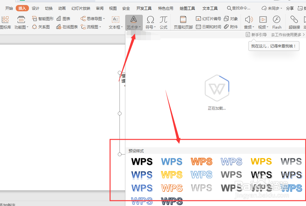
Task: Insert an 附件 attachment
Action: pyautogui.click(x=231, y=27)
